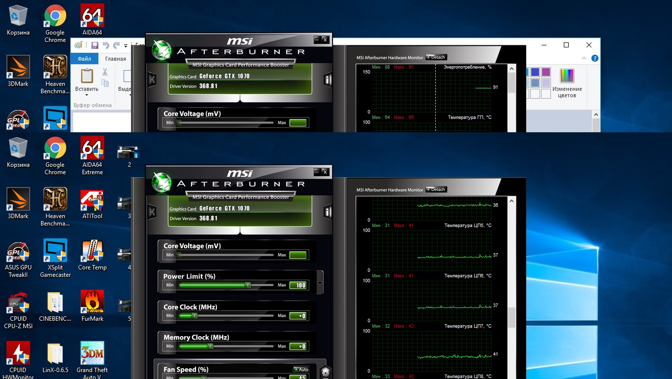This screenshot has height=379, width=672.
Task: Click the Copy icon in Paint clipboard group
Action: click(105, 83)
